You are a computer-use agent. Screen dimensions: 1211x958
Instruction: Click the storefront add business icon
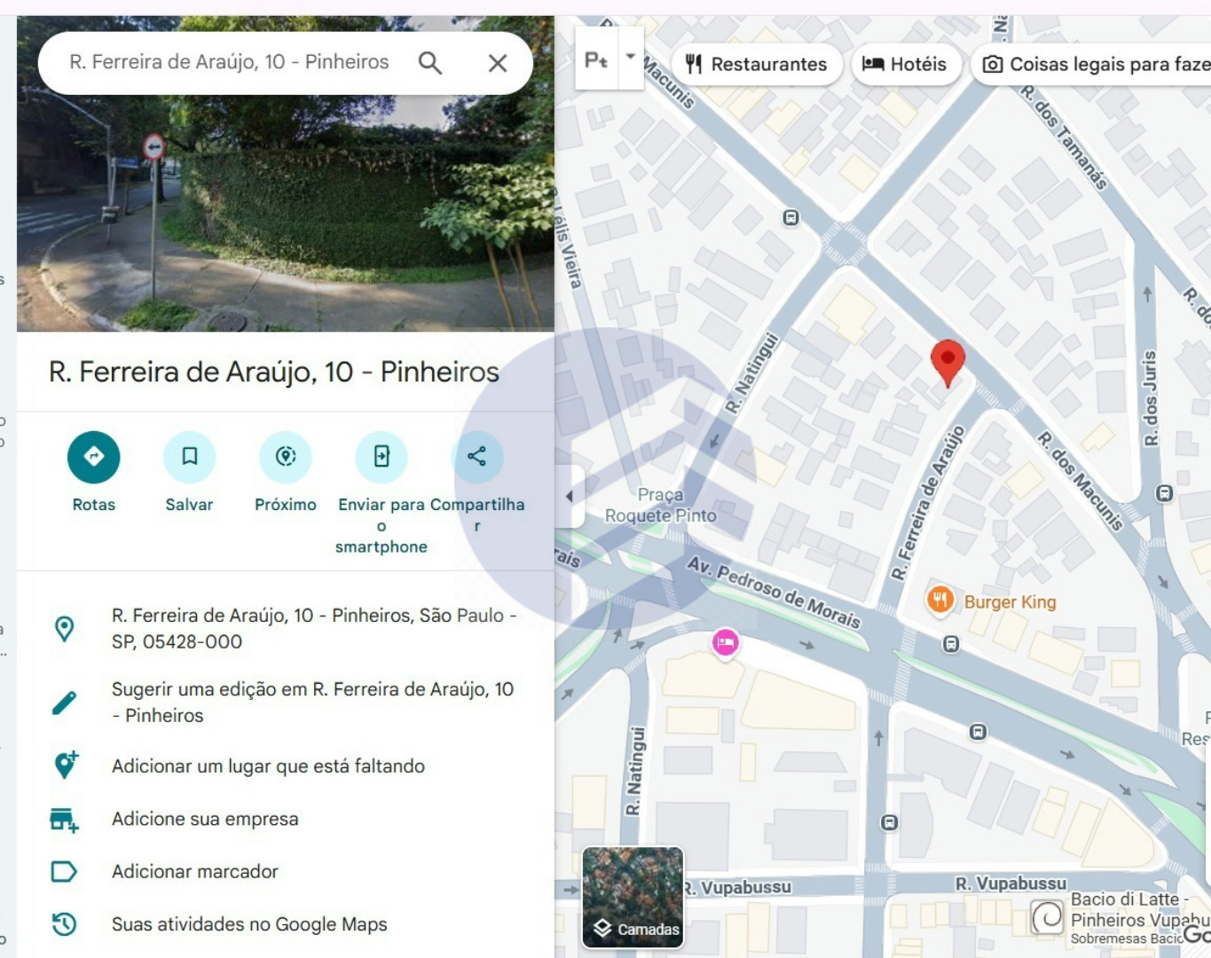tap(64, 820)
